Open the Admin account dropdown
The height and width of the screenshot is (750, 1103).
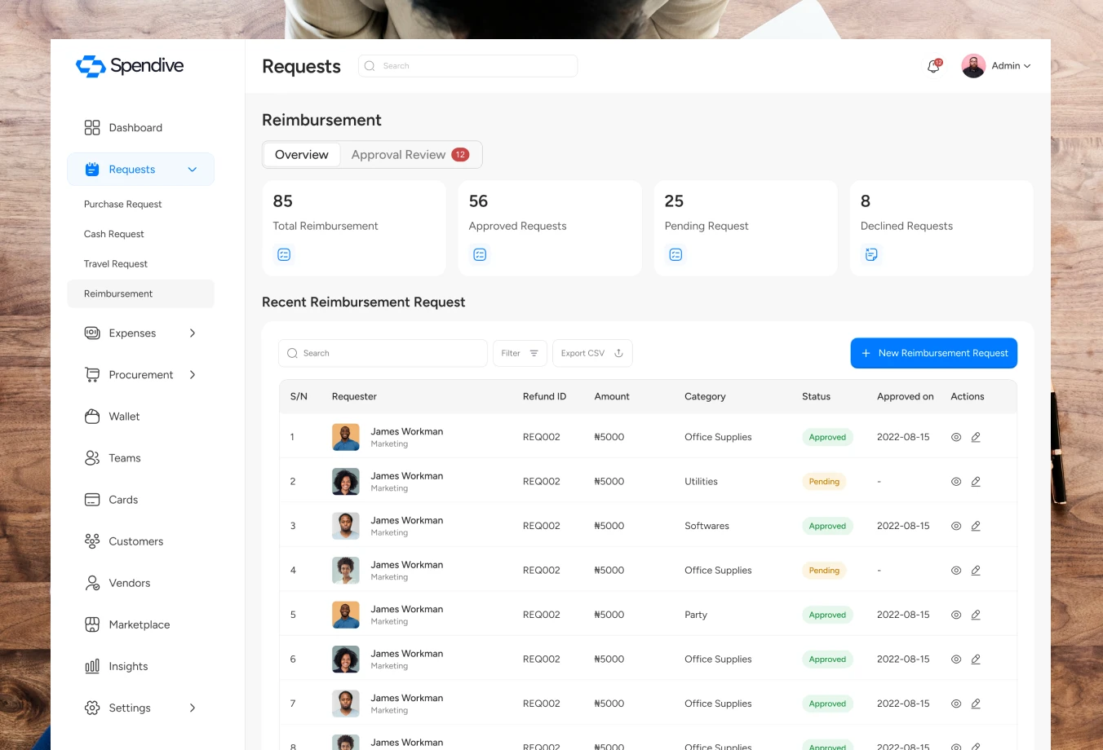pyautogui.click(x=996, y=66)
